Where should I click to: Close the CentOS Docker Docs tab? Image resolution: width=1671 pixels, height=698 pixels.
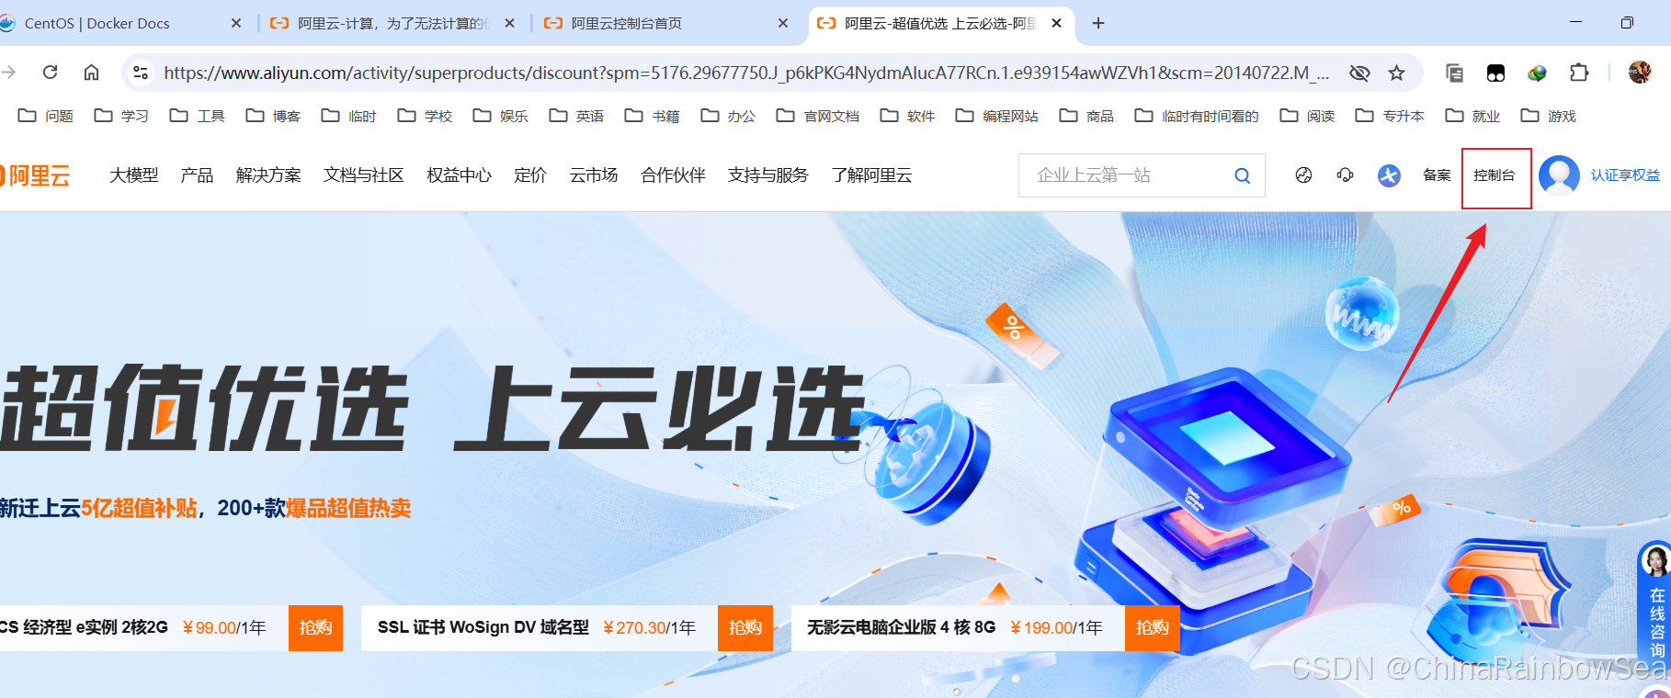pos(236,23)
